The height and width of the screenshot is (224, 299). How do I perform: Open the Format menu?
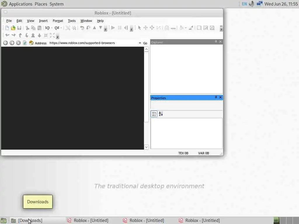[x=58, y=21]
